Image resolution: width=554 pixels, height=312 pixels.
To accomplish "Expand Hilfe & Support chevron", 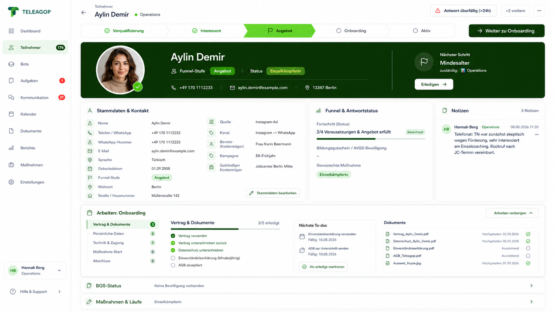I will 60,292.
